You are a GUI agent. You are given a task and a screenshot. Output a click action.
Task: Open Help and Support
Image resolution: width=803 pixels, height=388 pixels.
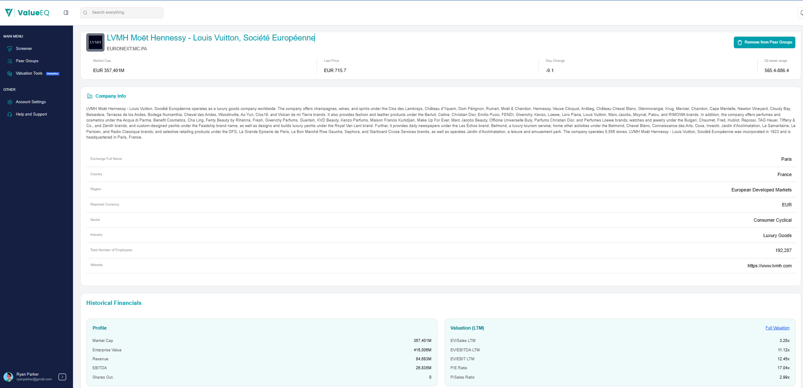coord(31,114)
